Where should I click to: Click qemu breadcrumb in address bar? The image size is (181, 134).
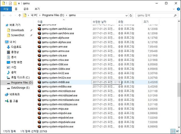tap(72, 15)
